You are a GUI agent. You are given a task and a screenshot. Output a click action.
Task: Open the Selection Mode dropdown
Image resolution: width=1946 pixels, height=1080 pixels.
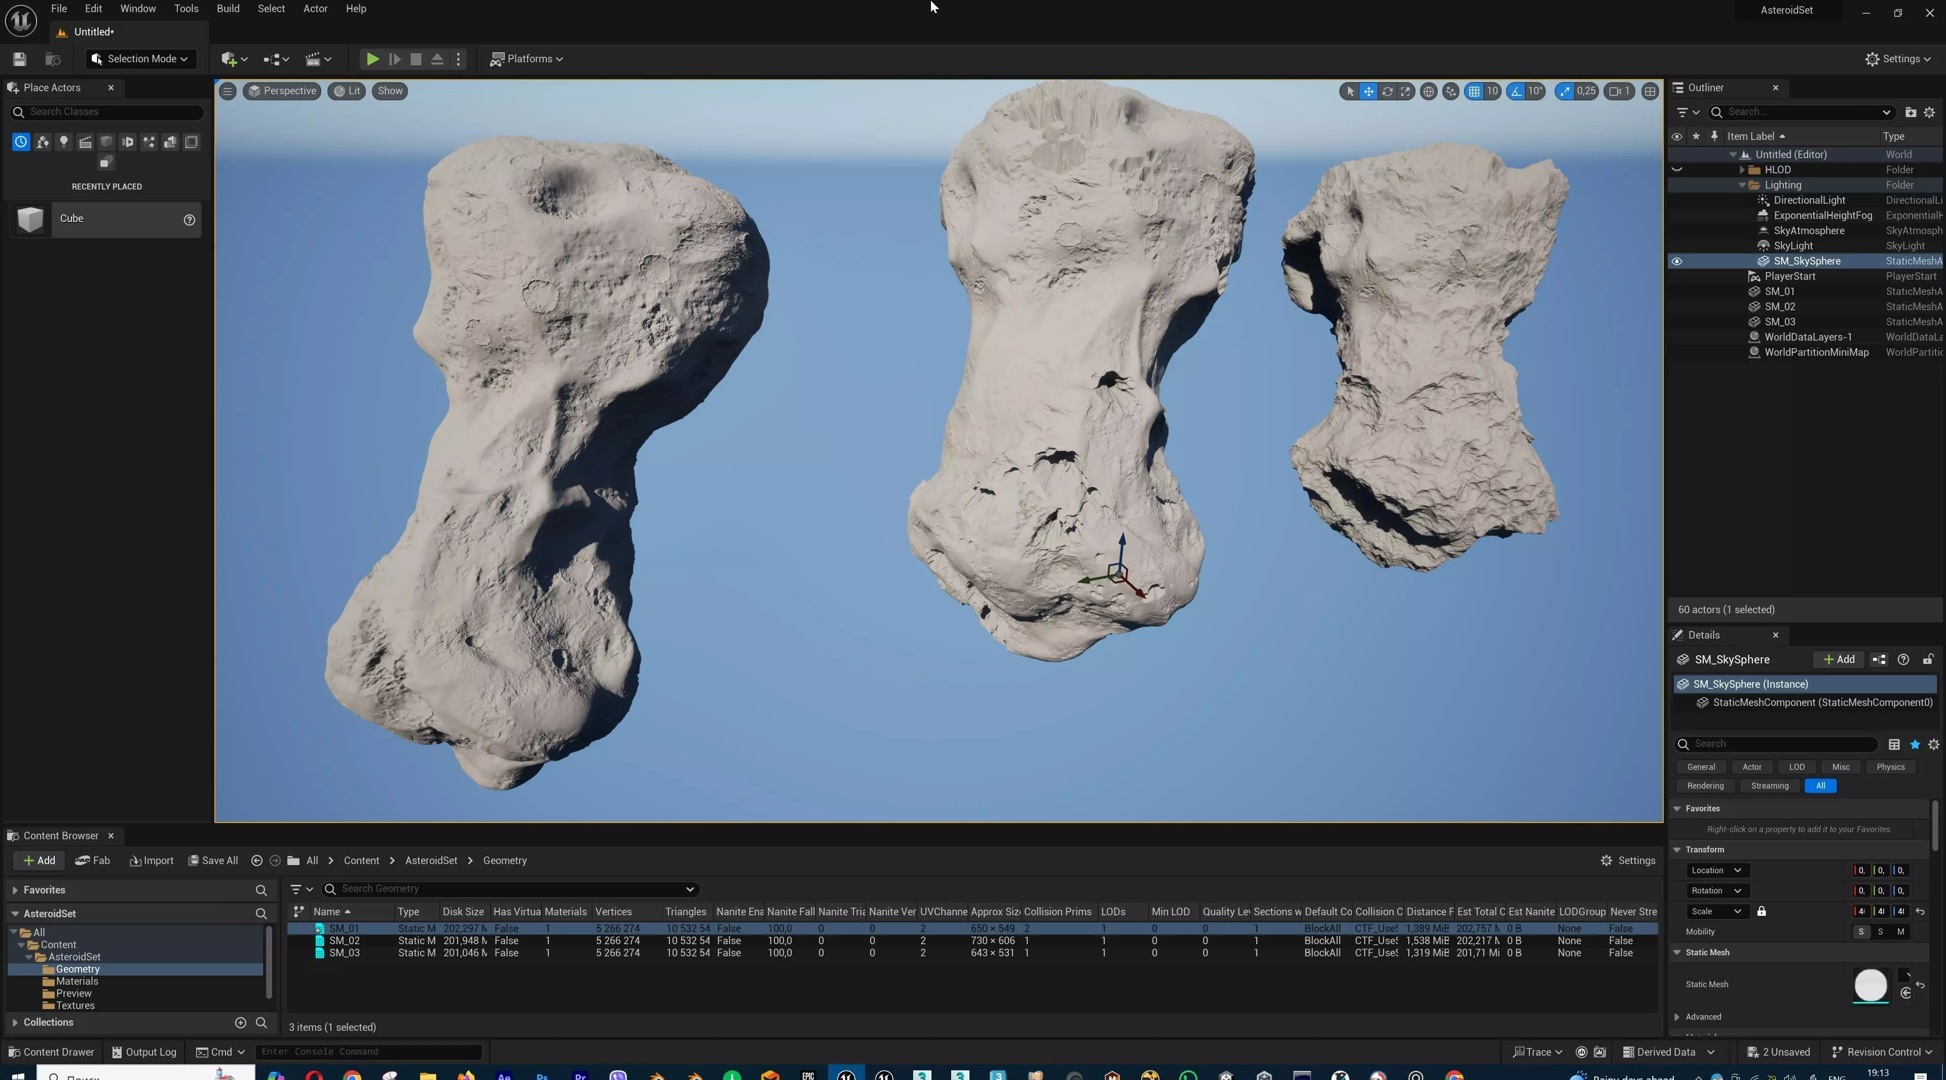140,59
